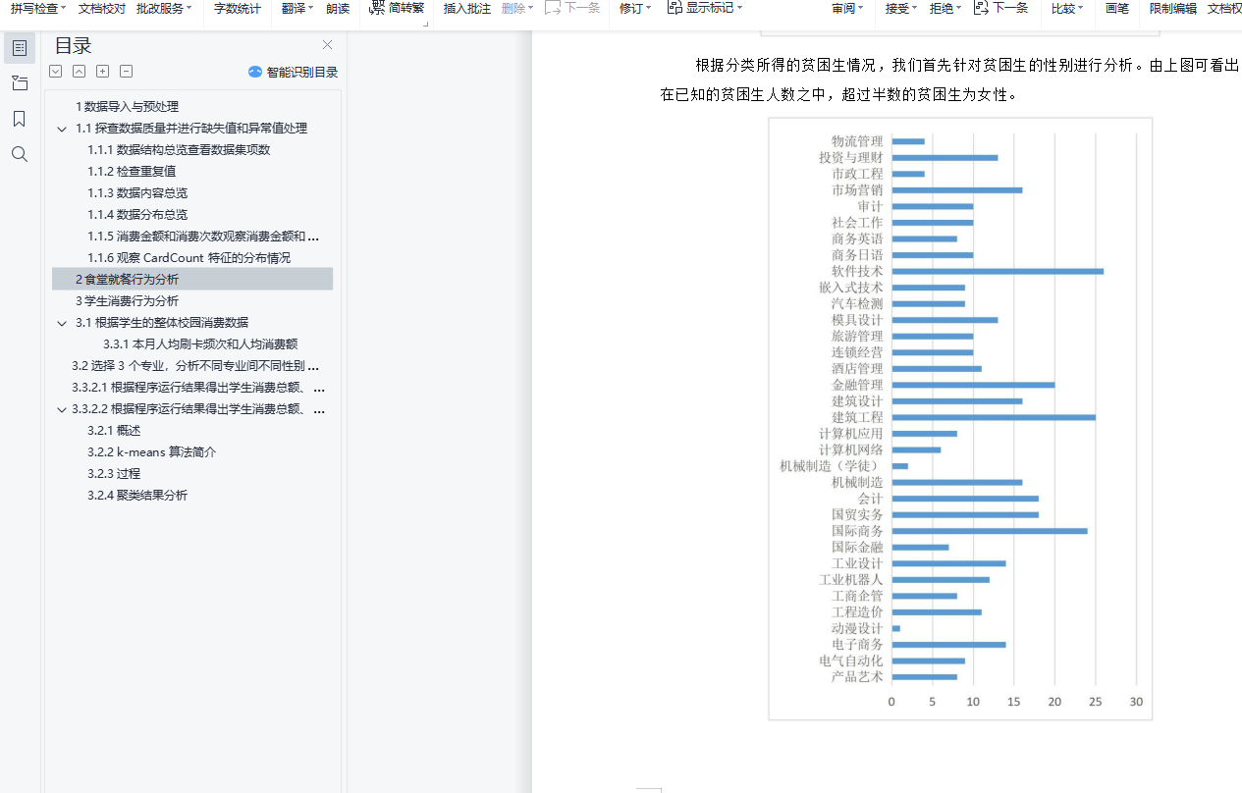1242x793 pixels.
Task: Open the 修订 dropdown
Action: pos(635,8)
